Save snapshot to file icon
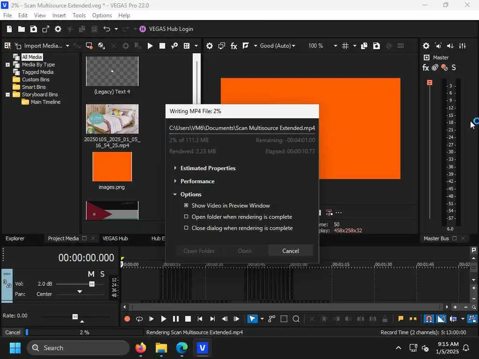Screen dimensions: 479x359 (377, 46)
